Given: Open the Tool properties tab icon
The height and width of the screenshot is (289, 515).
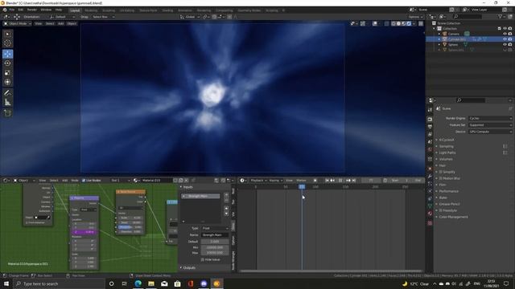Looking at the screenshot, I should point(430,110).
